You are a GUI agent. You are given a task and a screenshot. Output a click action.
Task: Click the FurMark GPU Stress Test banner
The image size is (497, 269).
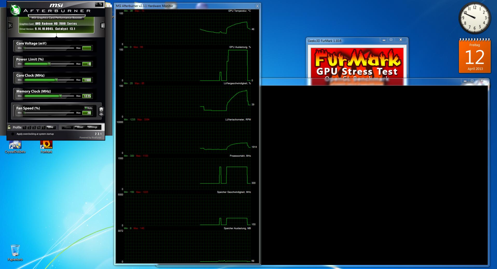357,62
